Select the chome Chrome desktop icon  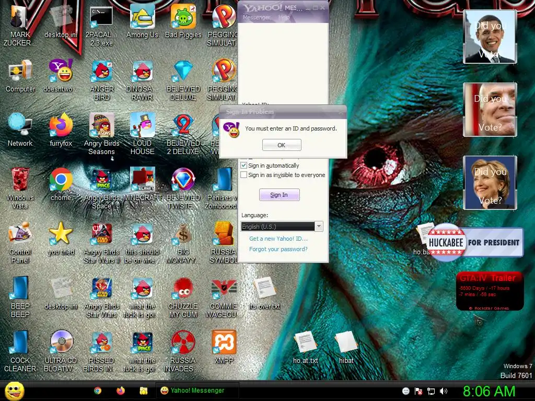pyautogui.click(x=61, y=184)
